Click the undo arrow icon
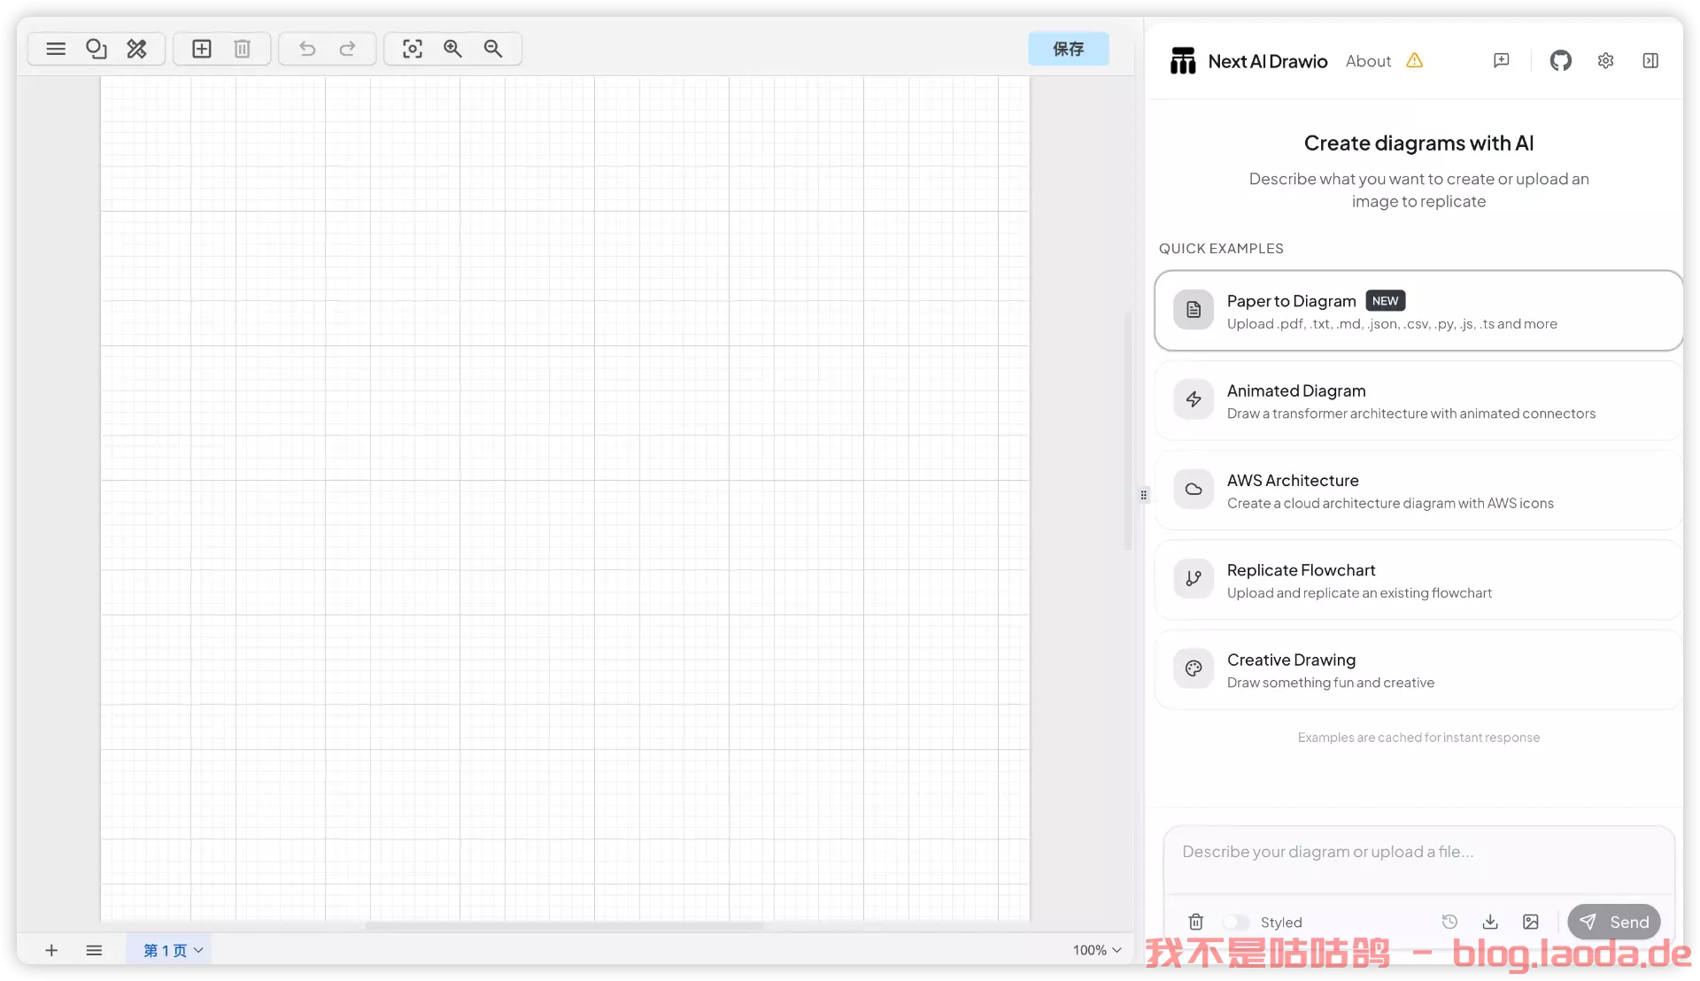This screenshot has width=1700, height=981. click(307, 49)
